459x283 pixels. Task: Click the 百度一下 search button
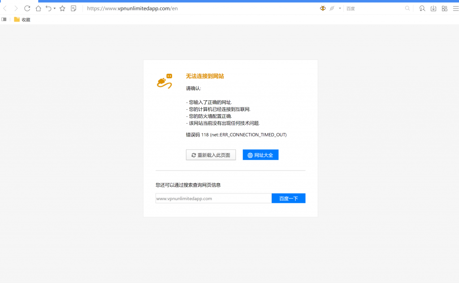point(288,198)
